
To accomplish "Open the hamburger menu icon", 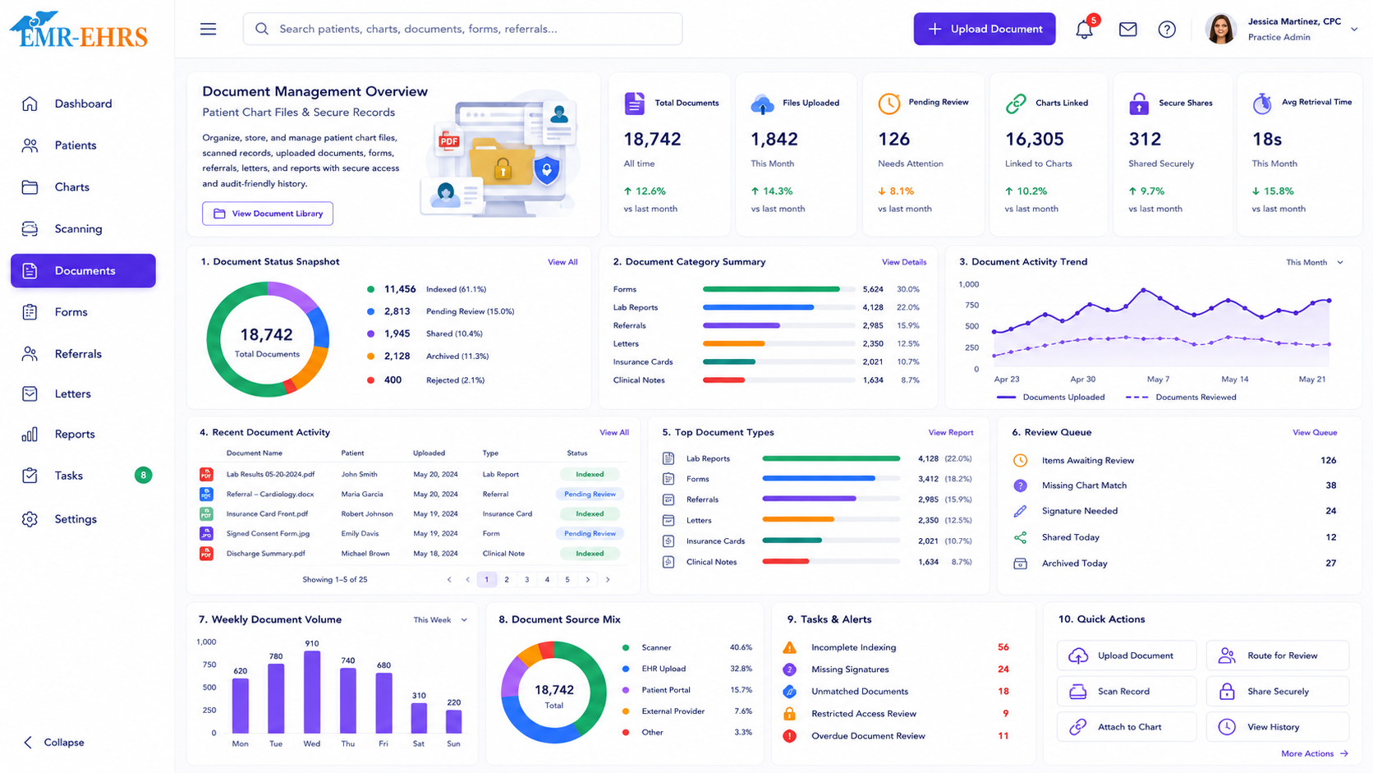I will pyautogui.click(x=208, y=29).
